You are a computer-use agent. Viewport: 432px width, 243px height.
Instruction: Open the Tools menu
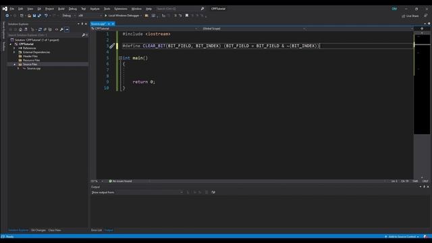(x=107, y=9)
